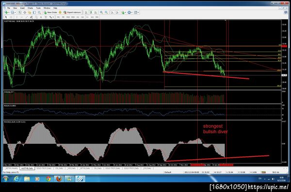The image size is (291, 192).
Task: Open the Profiles toolbar icon
Action: tap(12, 12)
